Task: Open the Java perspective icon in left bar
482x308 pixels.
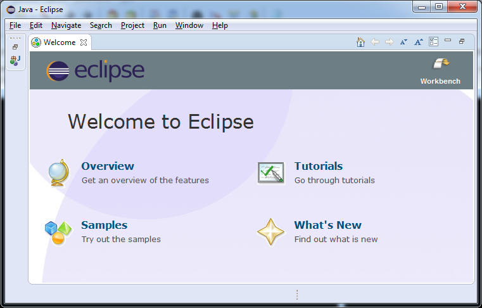Action: point(15,60)
